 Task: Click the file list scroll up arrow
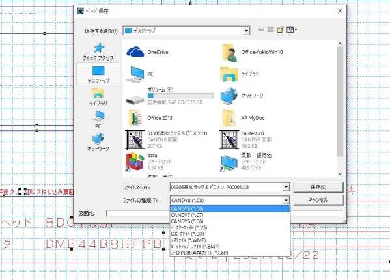pos(340,44)
